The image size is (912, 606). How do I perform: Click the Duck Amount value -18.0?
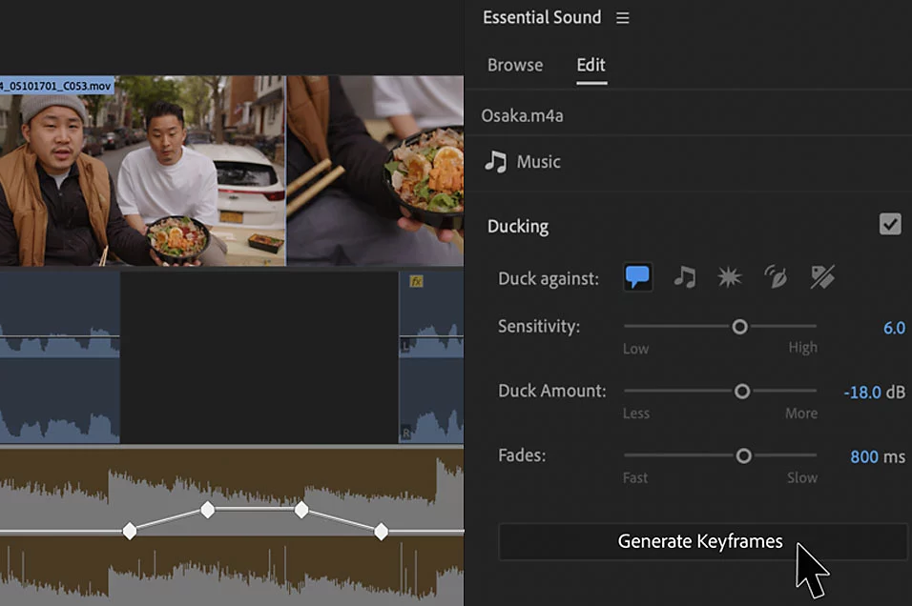click(862, 392)
